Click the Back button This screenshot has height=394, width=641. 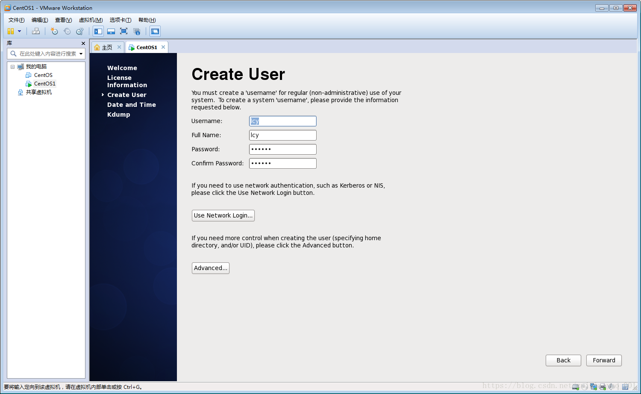click(x=563, y=360)
